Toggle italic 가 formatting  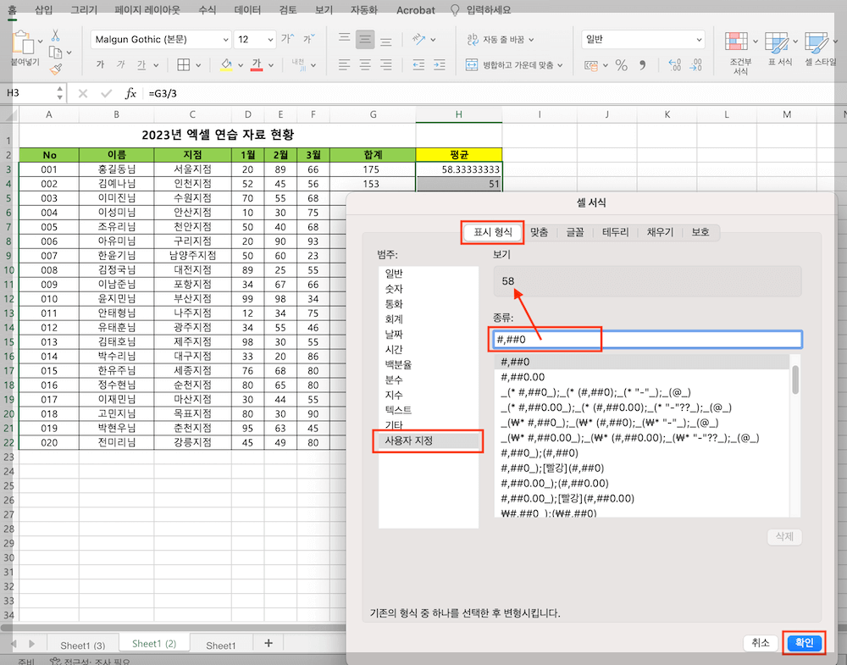click(120, 65)
